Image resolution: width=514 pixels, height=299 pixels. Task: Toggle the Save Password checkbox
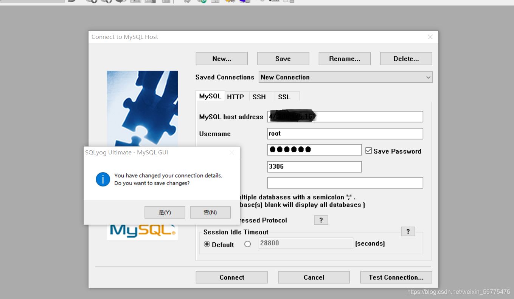coord(369,151)
